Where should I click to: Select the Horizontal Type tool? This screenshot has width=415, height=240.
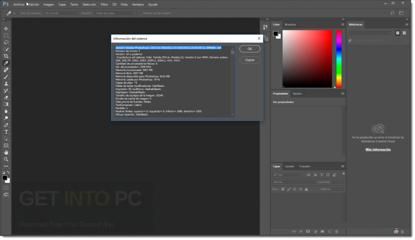[6, 132]
